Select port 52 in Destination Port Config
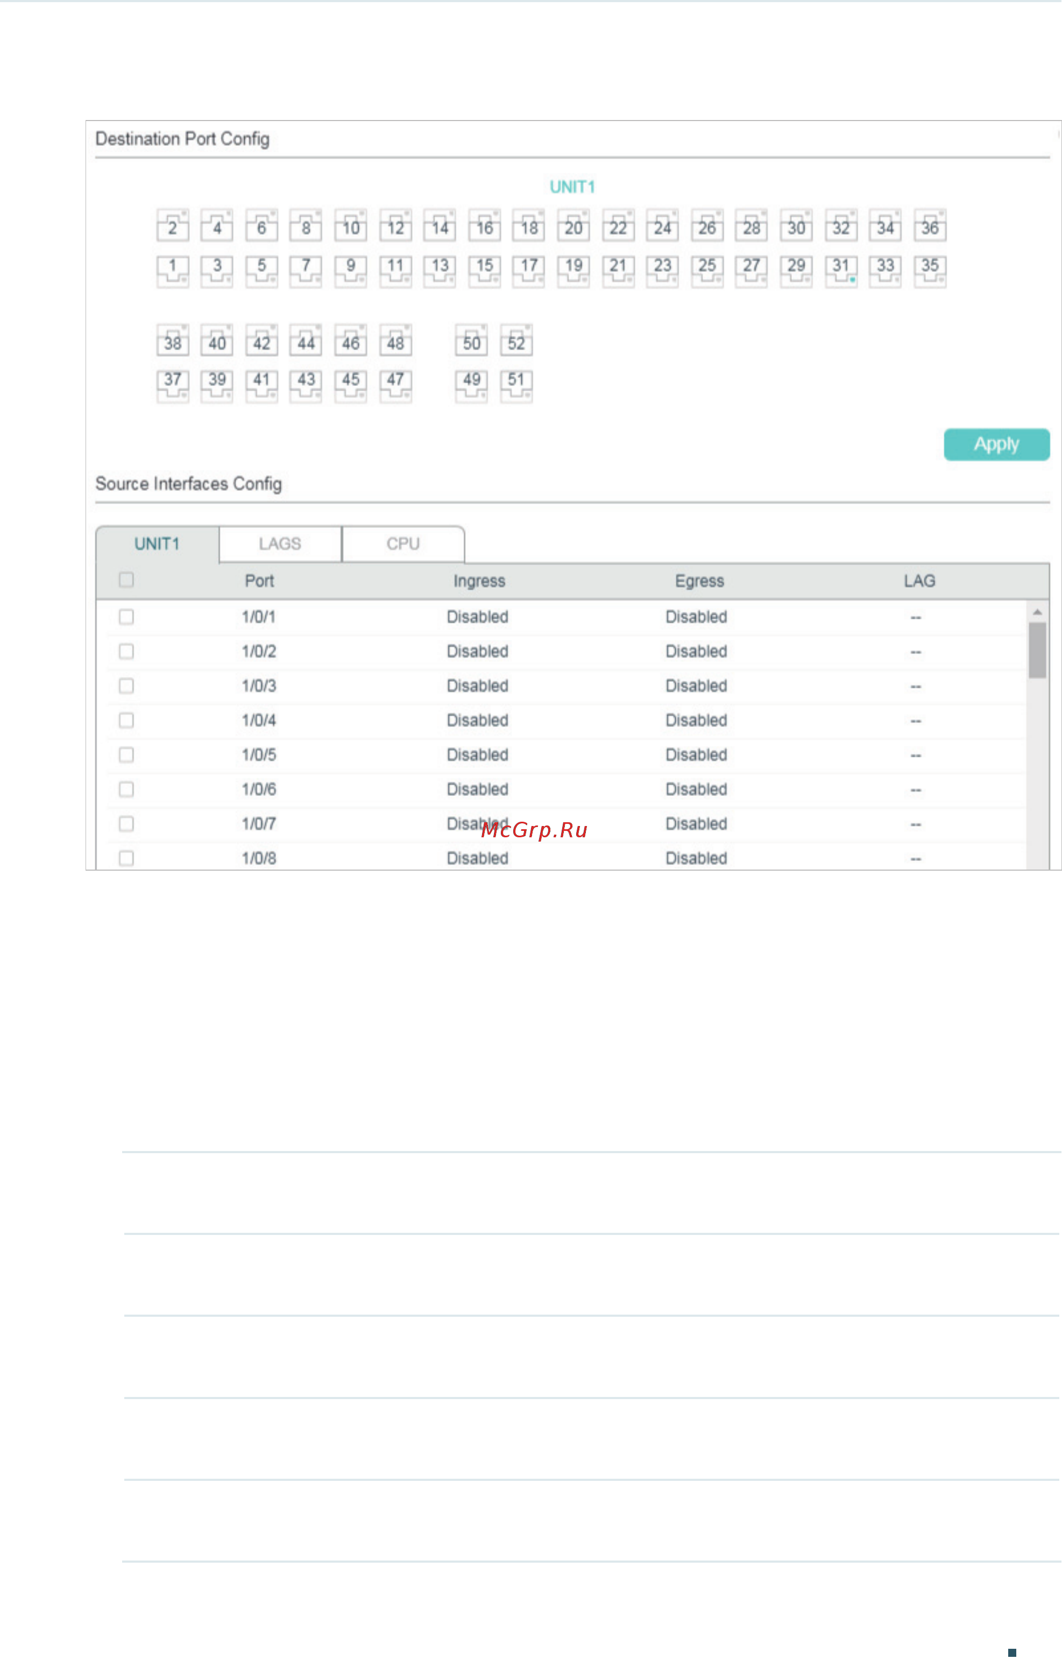 point(516,342)
